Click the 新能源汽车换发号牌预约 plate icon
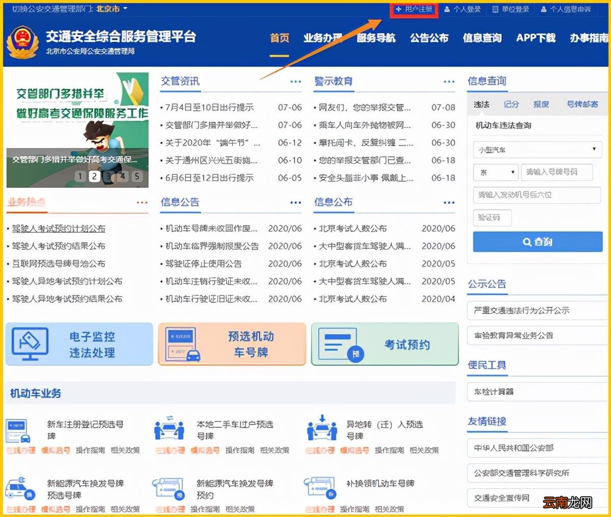Screen dimensions: 611x517 (170, 489)
